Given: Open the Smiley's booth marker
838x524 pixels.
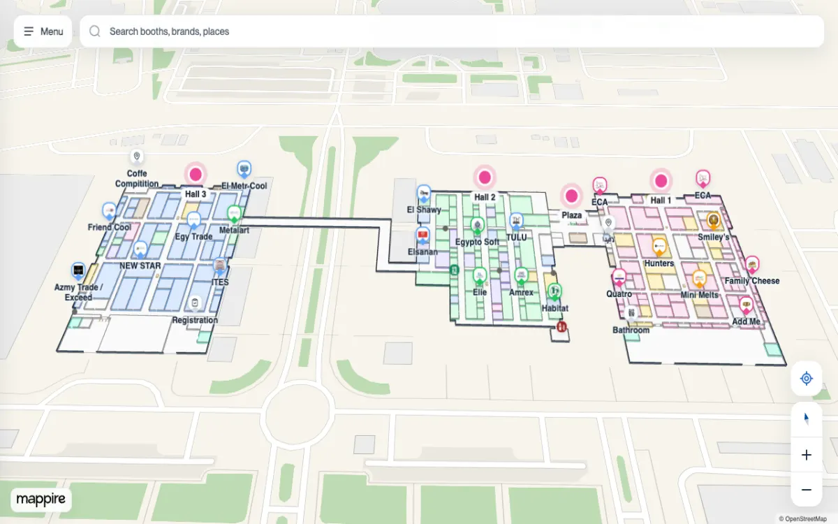Looking at the screenshot, I should pos(713,221).
